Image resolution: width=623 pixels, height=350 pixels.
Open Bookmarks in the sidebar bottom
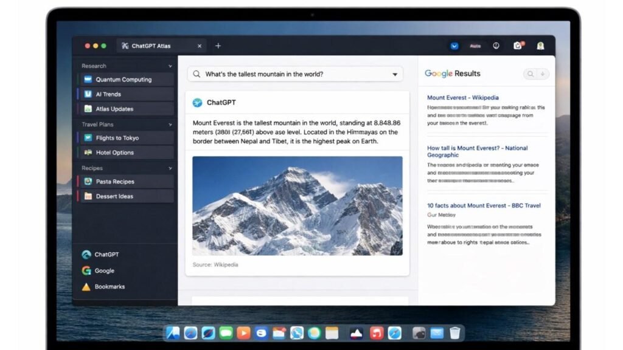point(103,287)
